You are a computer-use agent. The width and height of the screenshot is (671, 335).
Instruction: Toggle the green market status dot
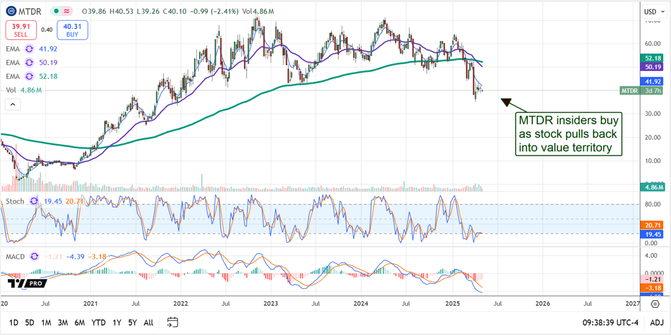point(56,11)
